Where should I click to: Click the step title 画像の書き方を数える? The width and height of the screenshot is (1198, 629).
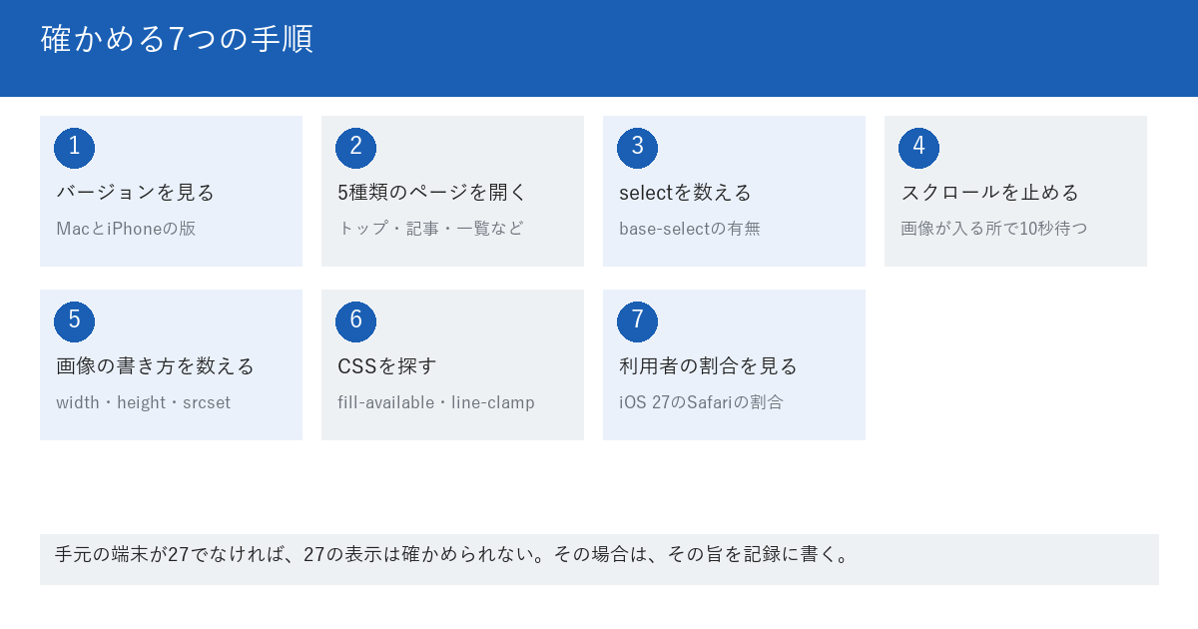155,366
